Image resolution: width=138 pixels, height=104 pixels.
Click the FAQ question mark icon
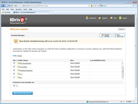coord(111,18)
